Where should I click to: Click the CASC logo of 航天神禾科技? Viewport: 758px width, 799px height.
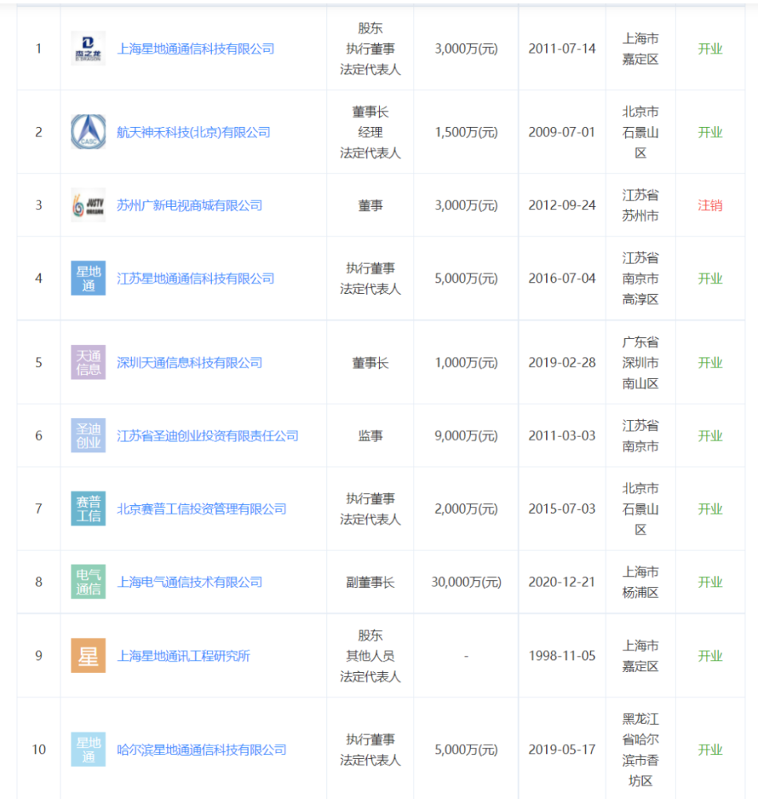88,132
